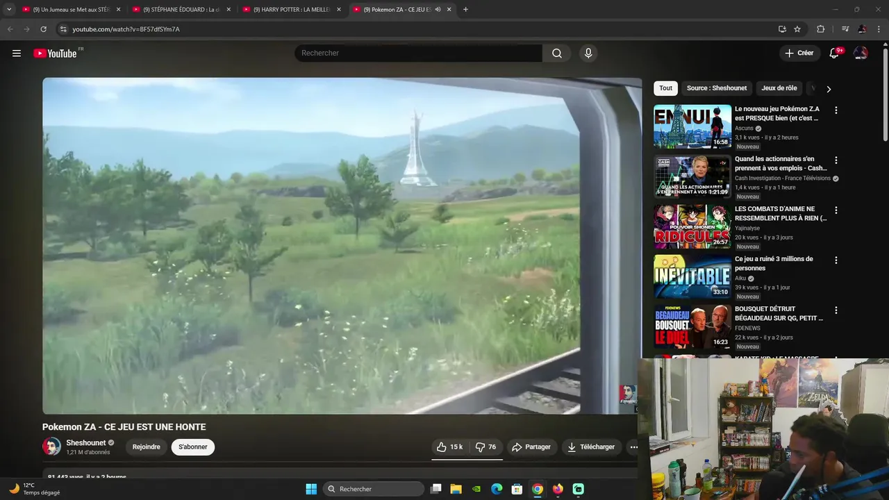Open Chrome's three-dot menu

[x=879, y=29]
